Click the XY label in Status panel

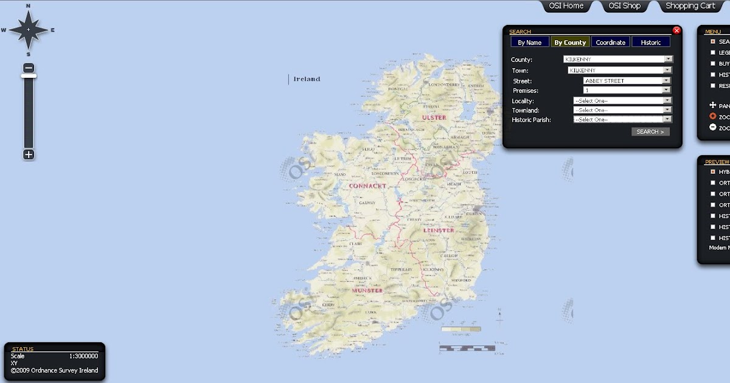pos(14,363)
